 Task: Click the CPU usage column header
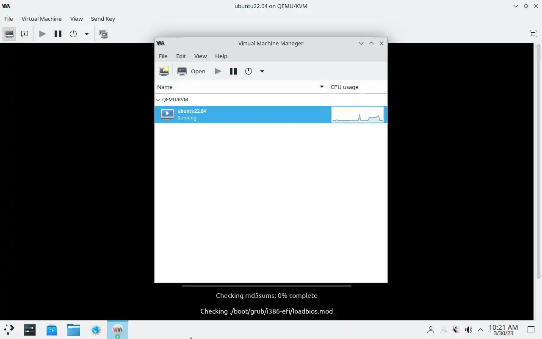(358, 87)
